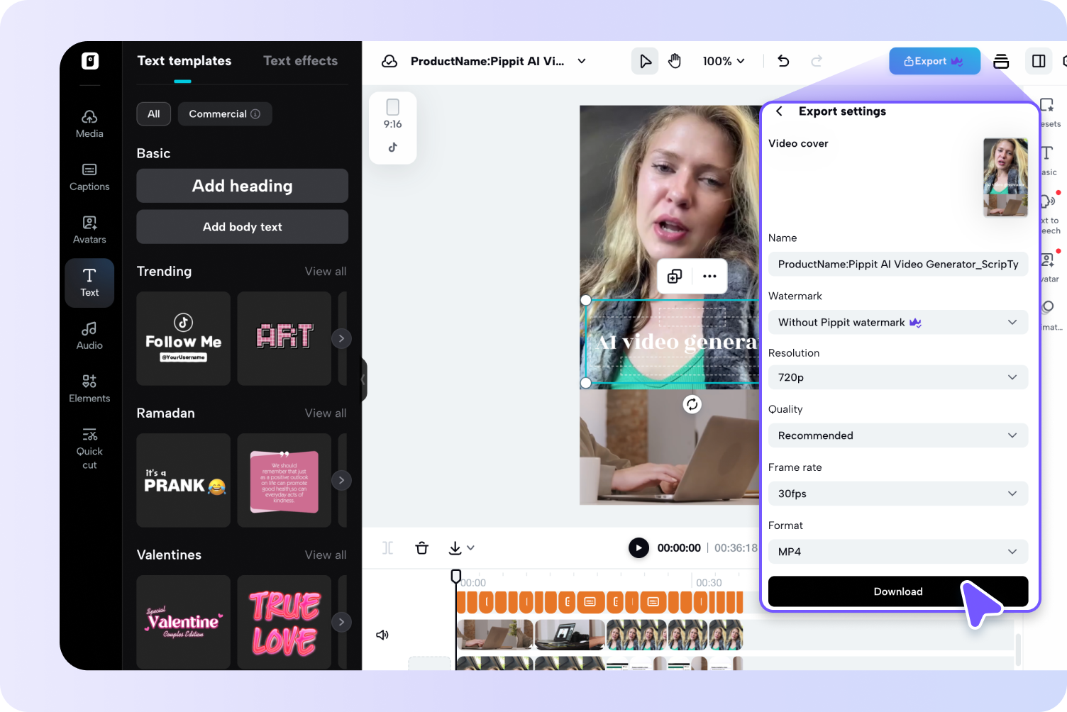Open the Watermark dropdown
This screenshot has width=1067, height=712.
897,322
